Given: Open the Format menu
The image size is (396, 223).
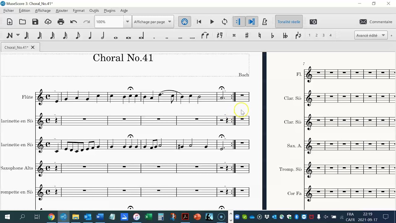Looking at the screenshot, I should [x=79, y=11].
